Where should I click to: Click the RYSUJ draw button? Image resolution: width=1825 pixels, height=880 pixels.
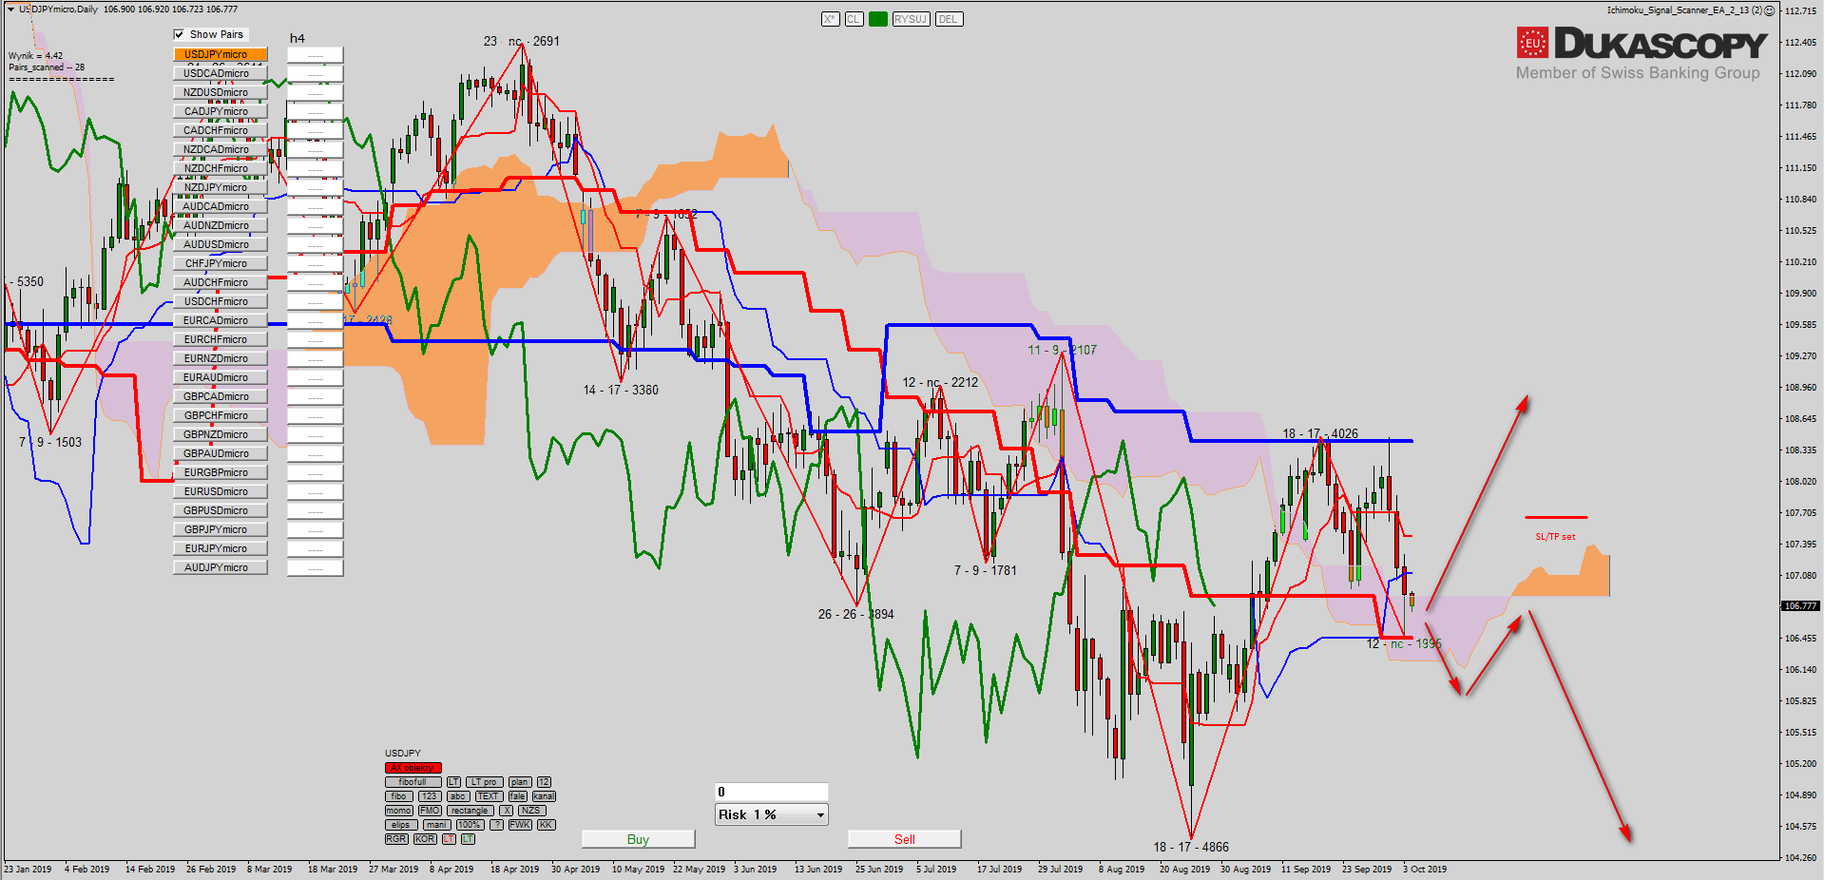[911, 19]
